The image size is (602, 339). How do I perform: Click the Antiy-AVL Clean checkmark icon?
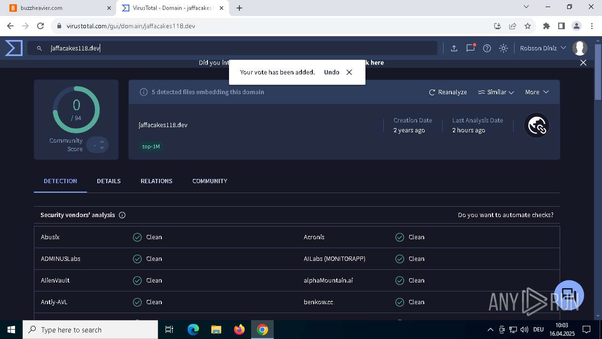137,302
